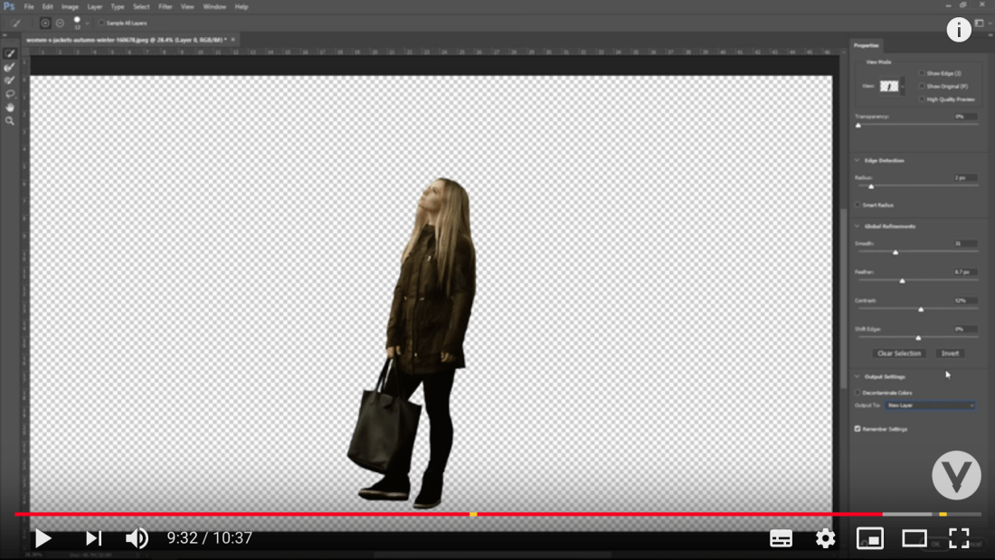Open the Select menu
This screenshot has height=560, width=995.
point(141,6)
